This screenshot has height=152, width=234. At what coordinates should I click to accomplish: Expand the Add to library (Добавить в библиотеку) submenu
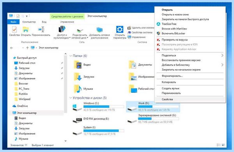pyautogui.click(x=222, y=65)
